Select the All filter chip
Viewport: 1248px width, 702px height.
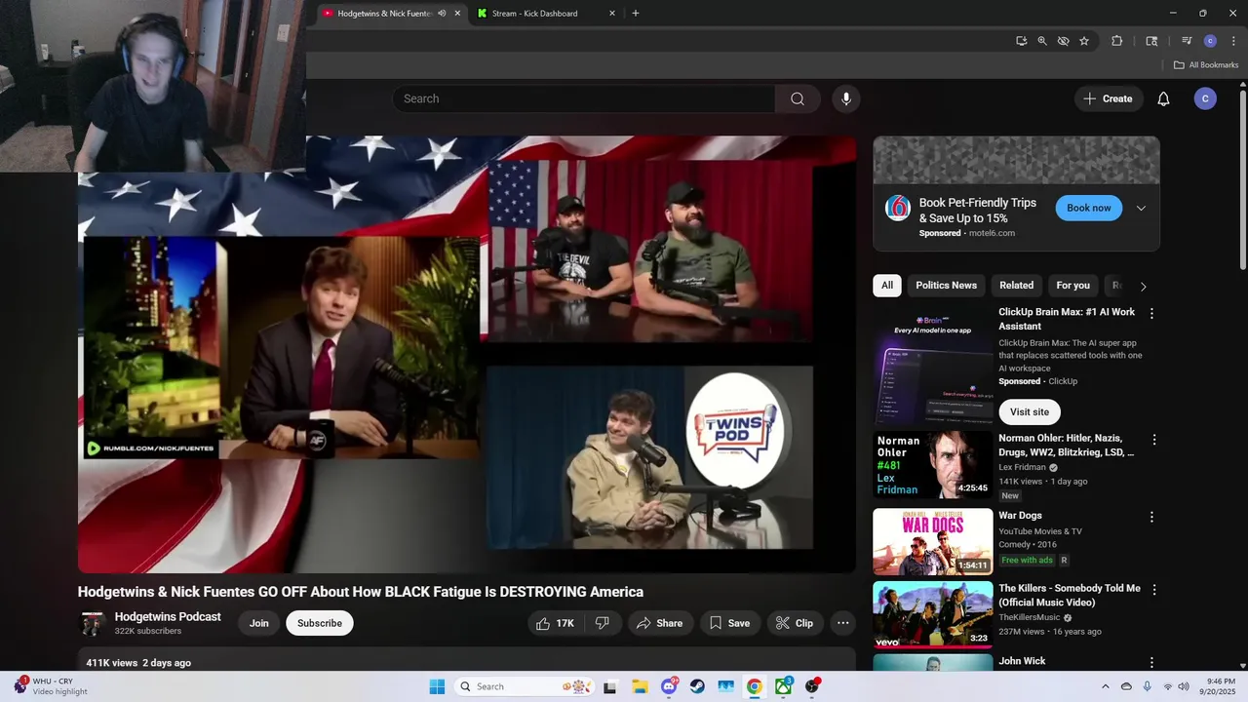click(887, 286)
